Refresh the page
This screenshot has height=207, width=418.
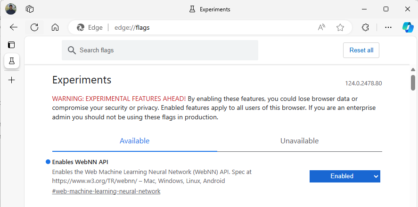(34, 27)
